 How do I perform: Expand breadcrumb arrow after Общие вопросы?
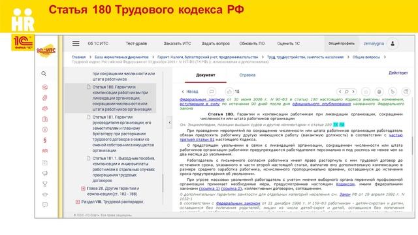tap(385, 57)
